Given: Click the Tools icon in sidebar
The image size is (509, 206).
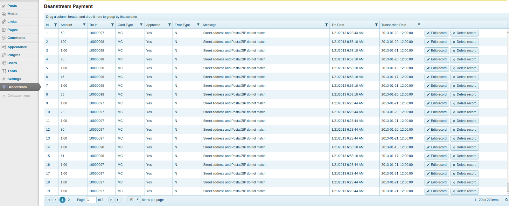Looking at the screenshot, I should pos(4,71).
